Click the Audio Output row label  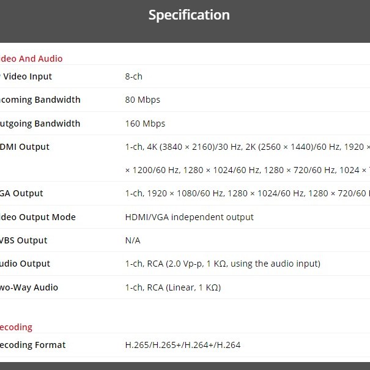[25, 264]
